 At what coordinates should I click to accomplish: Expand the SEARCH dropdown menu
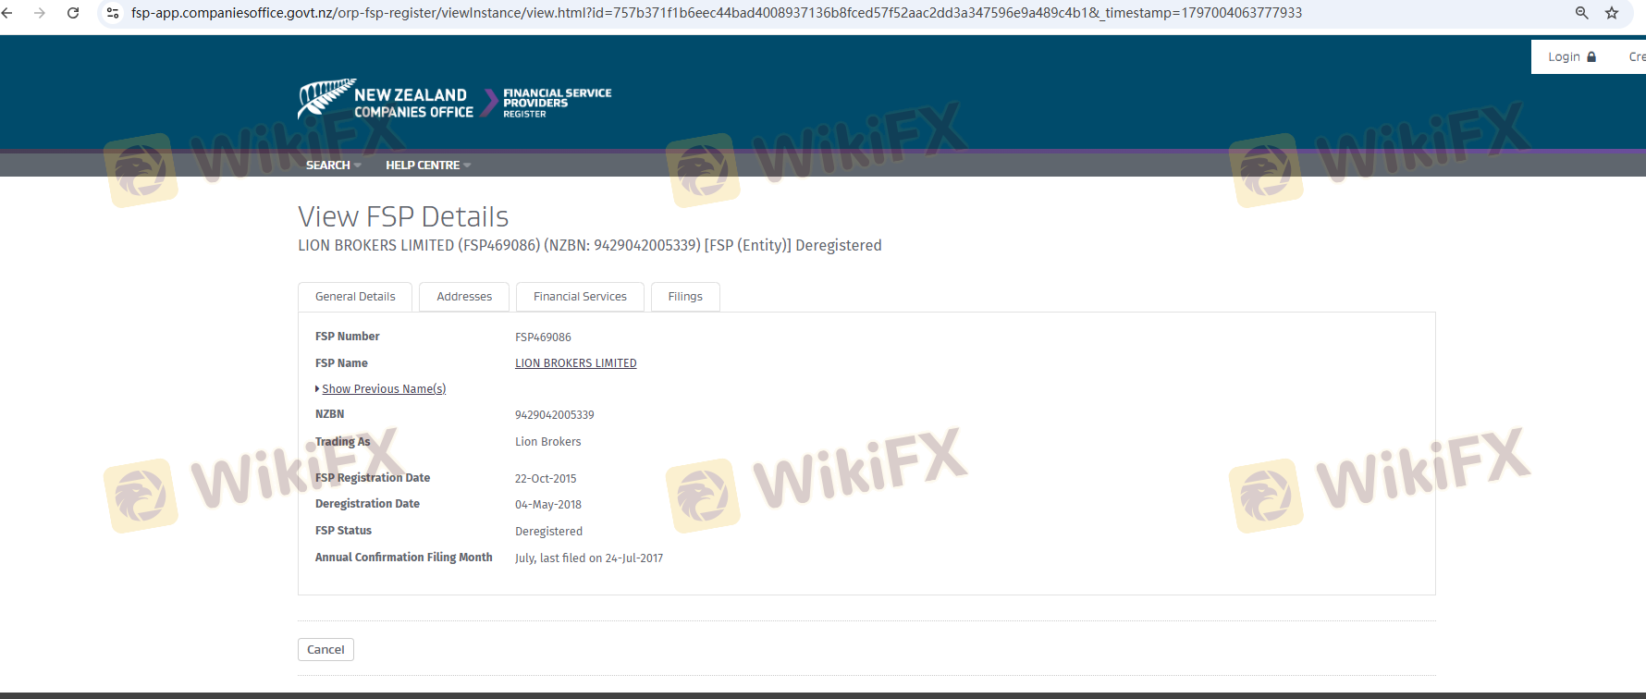point(333,165)
